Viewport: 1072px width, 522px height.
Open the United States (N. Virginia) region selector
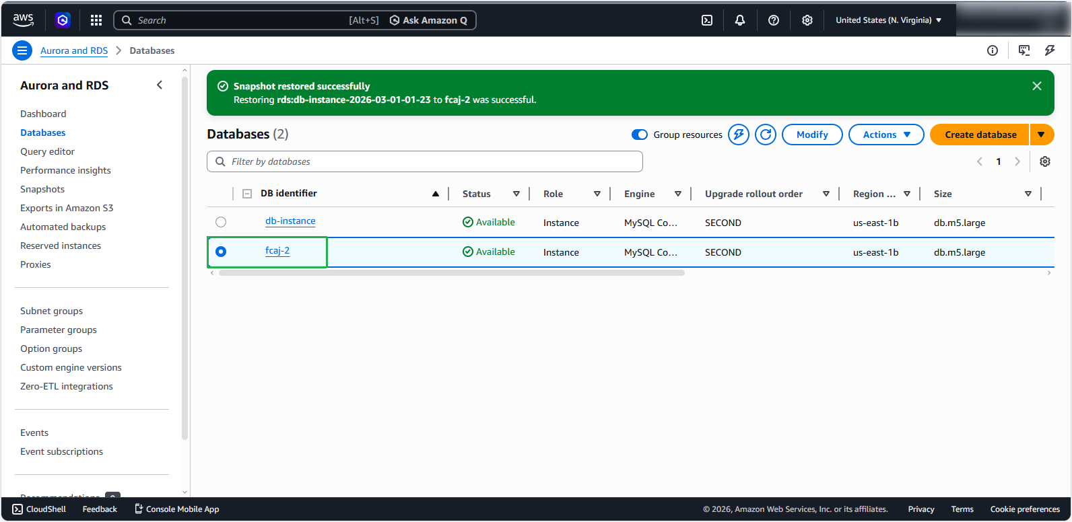[889, 20]
